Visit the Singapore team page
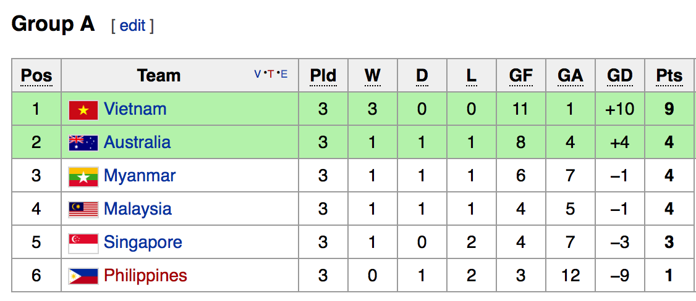The height and width of the screenshot is (301, 696). click(x=143, y=242)
